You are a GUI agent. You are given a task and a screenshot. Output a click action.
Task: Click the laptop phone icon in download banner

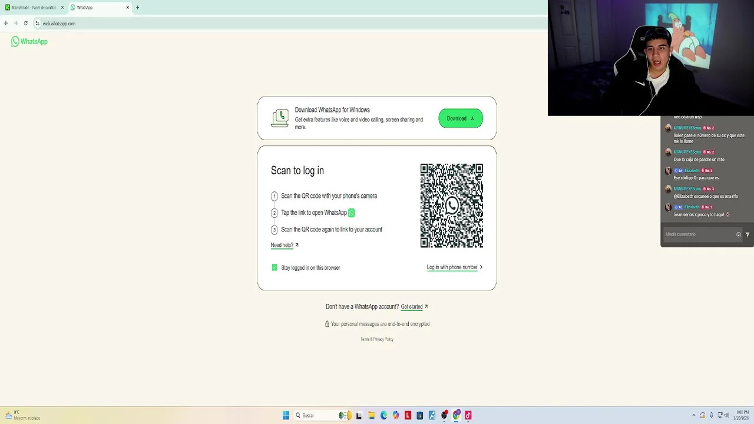280,118
